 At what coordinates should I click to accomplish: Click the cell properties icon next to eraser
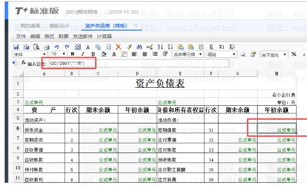point(253,54)
